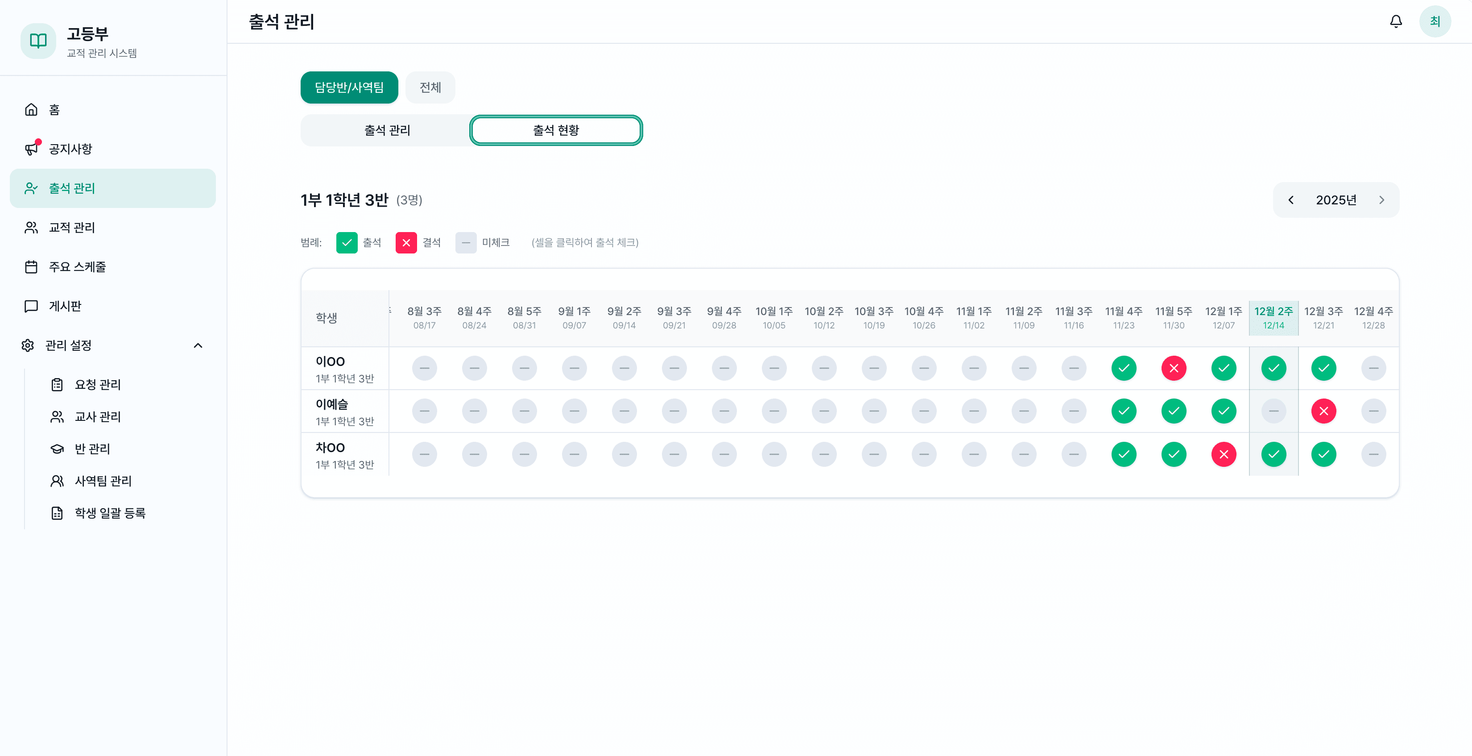Toggle 이OO attendance for 11월 5주
Image resolution: width=1472 pixels, height=756 pixels.
click(1174, 368)
